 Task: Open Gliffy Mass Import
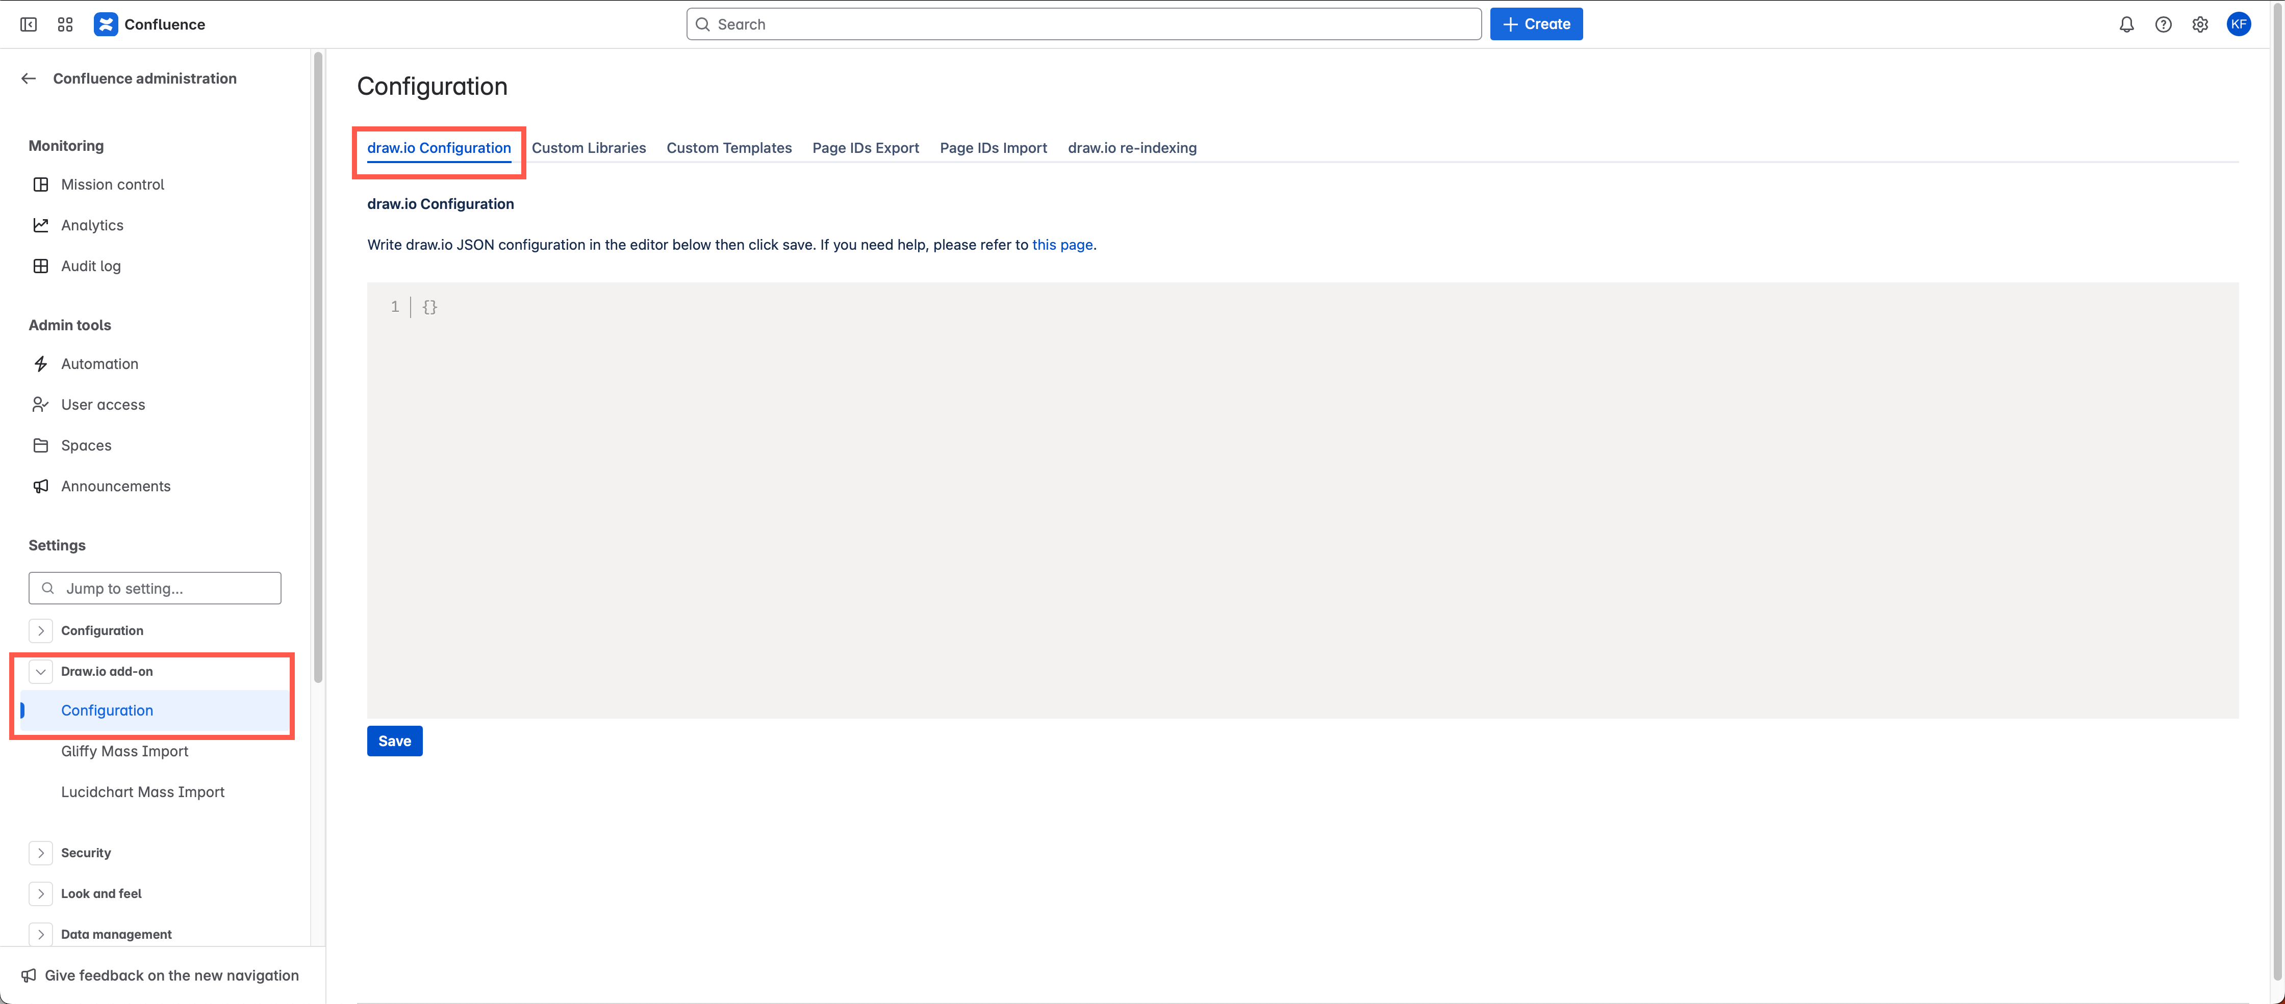[124, 751]
